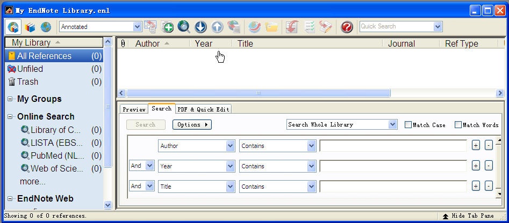Click the Find Full Text icon
This screenshot has width=509, height=223.
click(233, 27)
